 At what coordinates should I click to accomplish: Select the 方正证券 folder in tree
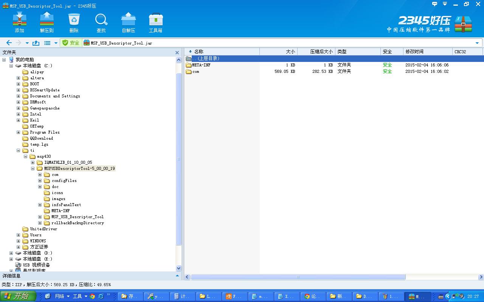point(39,247)
